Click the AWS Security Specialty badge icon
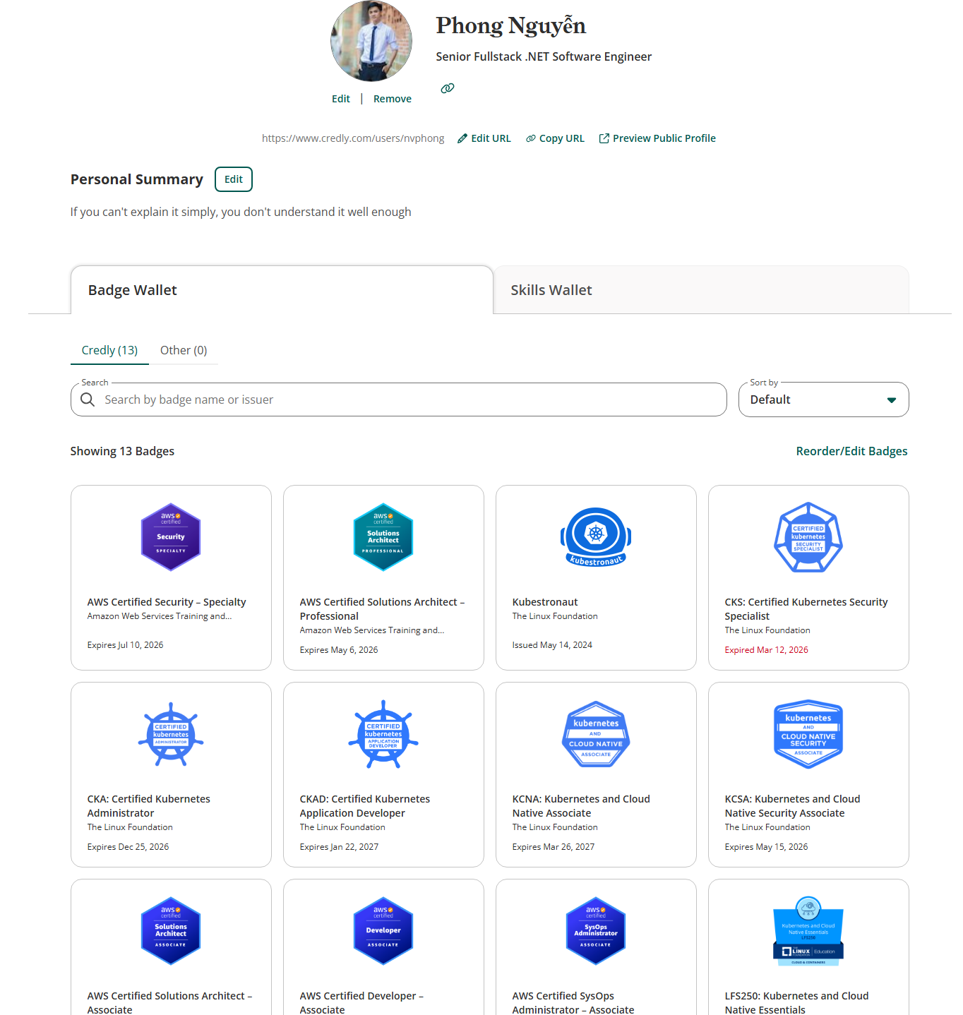Image resolution: width=963 pixels, height=1015 pixels. pos(171,537)
